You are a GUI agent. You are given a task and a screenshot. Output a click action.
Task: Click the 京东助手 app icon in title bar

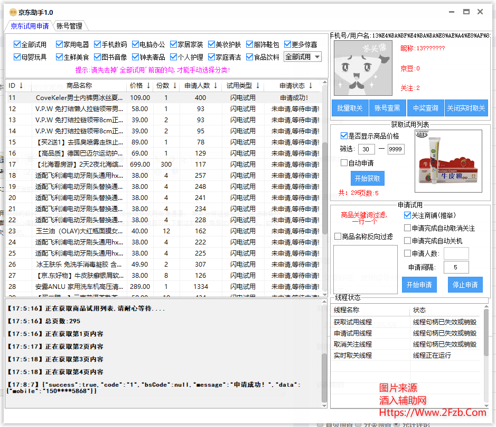pos(13,12)
